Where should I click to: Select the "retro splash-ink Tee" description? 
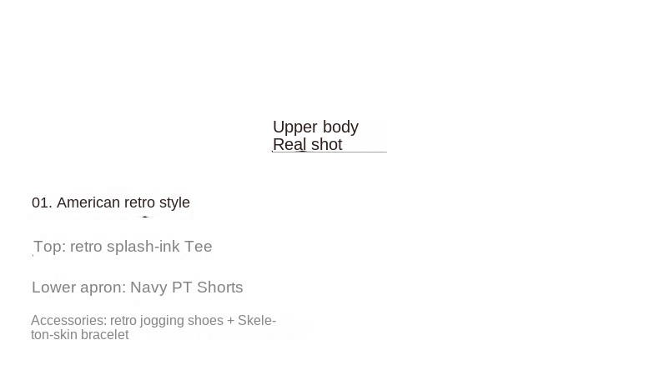tap(141, 247)
